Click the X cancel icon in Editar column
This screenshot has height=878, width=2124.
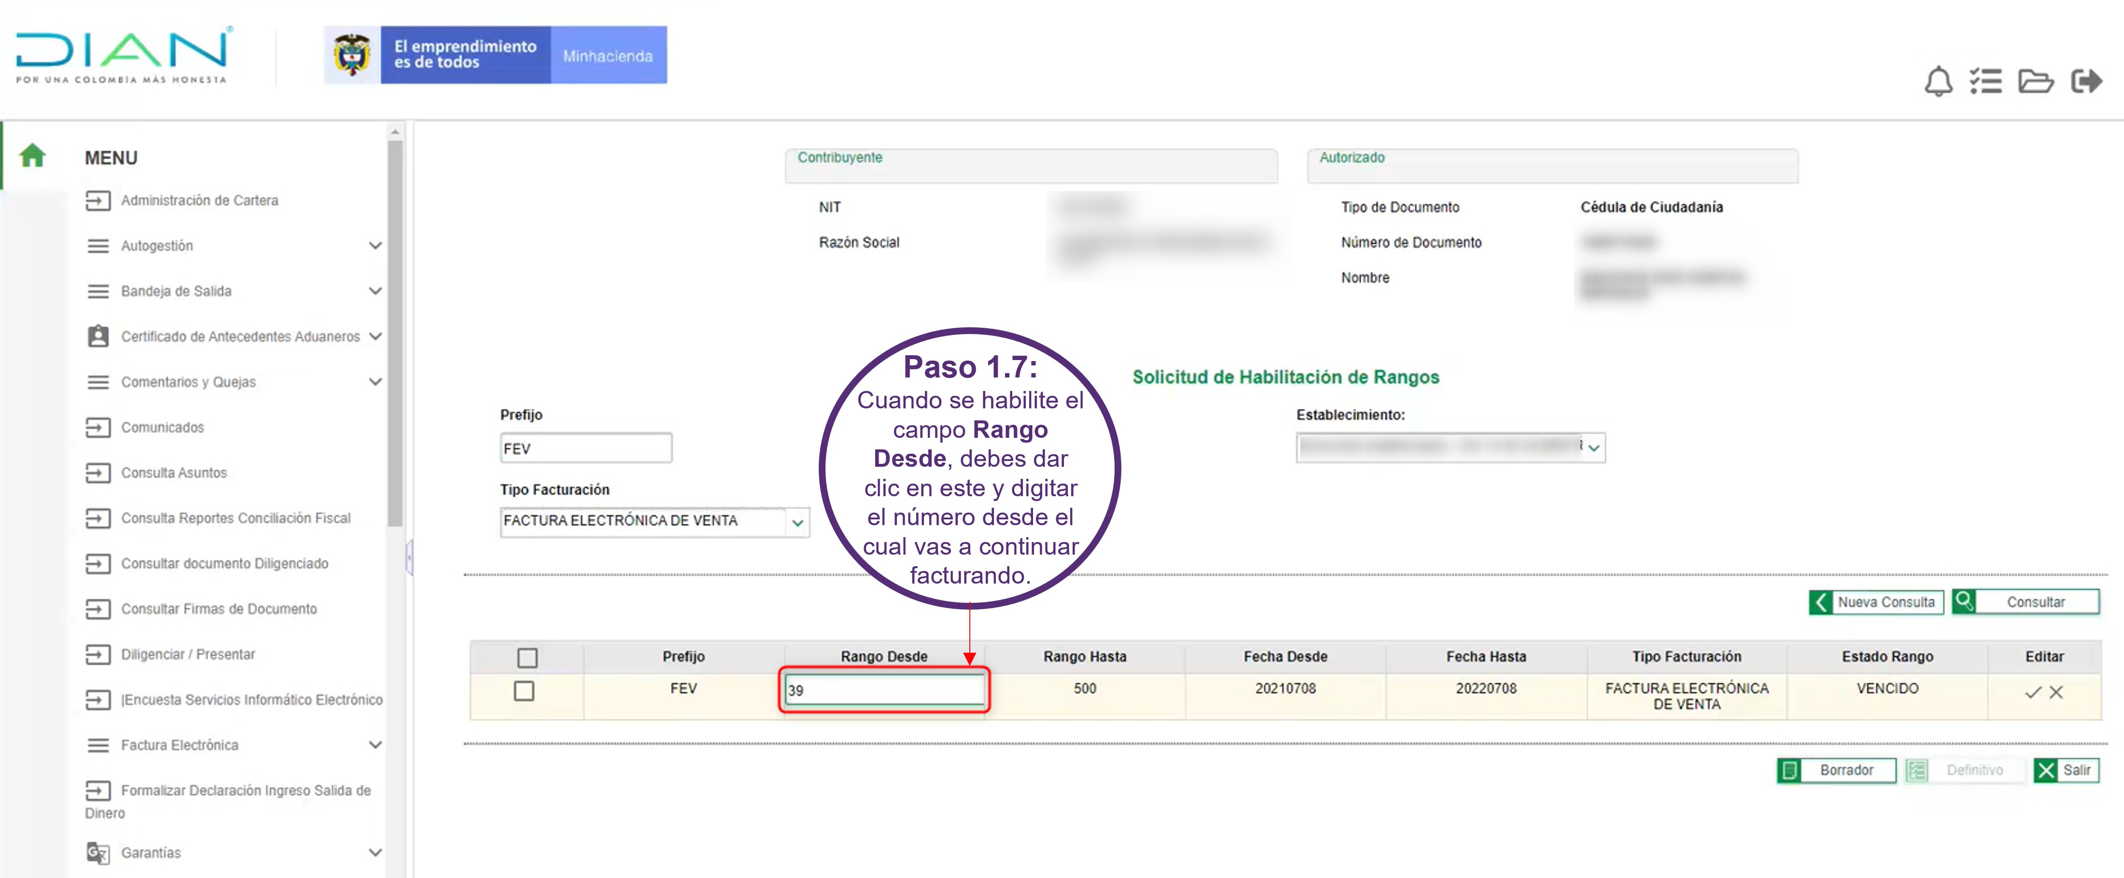pyautogui.click(x=2056, y=693)
